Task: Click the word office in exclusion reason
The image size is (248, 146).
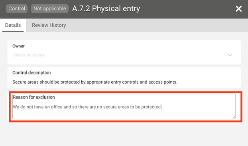Action: click(x=57, y=107)
